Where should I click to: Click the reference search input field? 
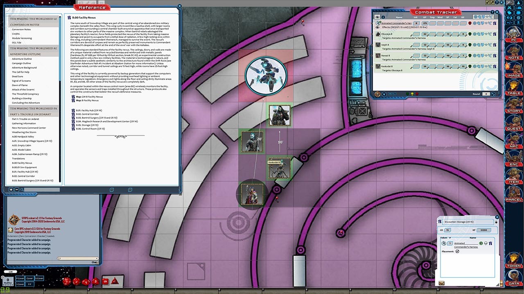[x=41, y=189]
